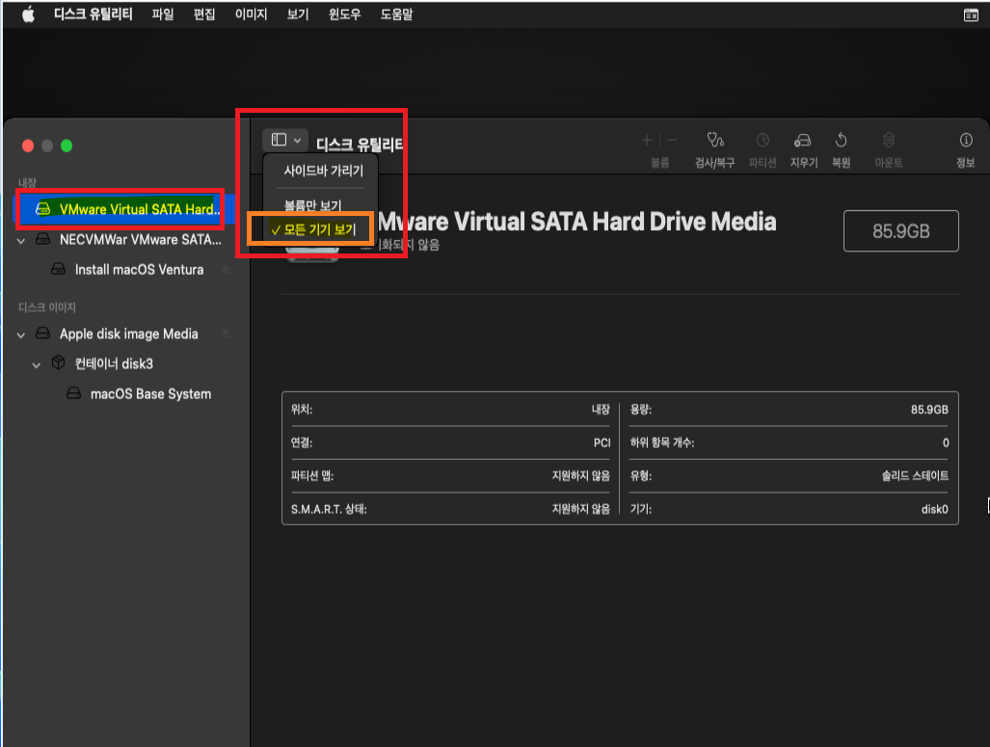Select the checked 모든 기기 보기 option
This screenshot has height=747, width=990.
click(319, 229)
